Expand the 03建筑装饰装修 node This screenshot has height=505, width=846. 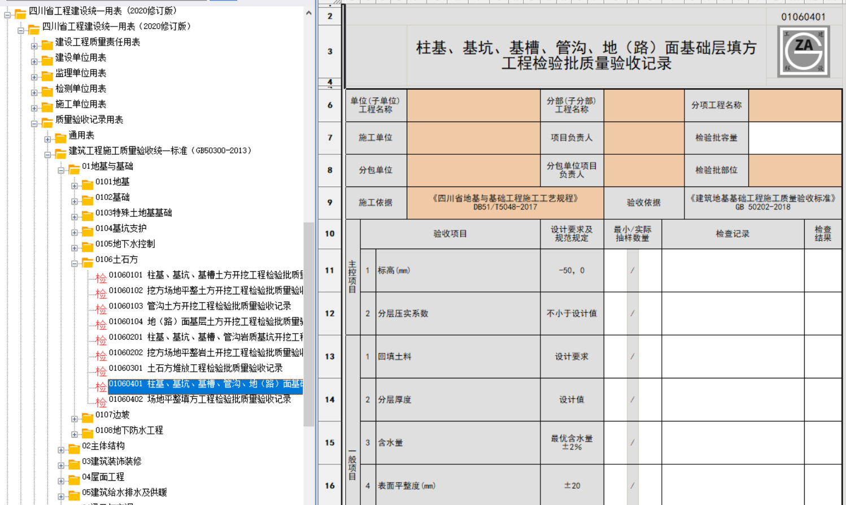coord(61,465)
